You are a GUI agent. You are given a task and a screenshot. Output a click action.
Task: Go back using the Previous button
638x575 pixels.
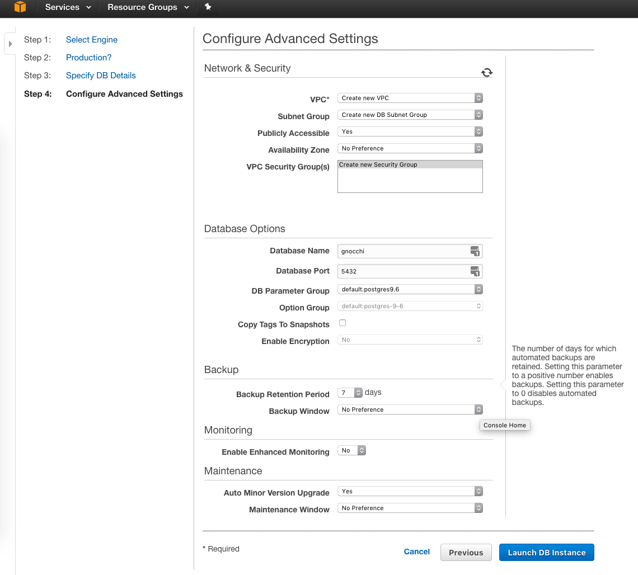click(x=466, y=552)
